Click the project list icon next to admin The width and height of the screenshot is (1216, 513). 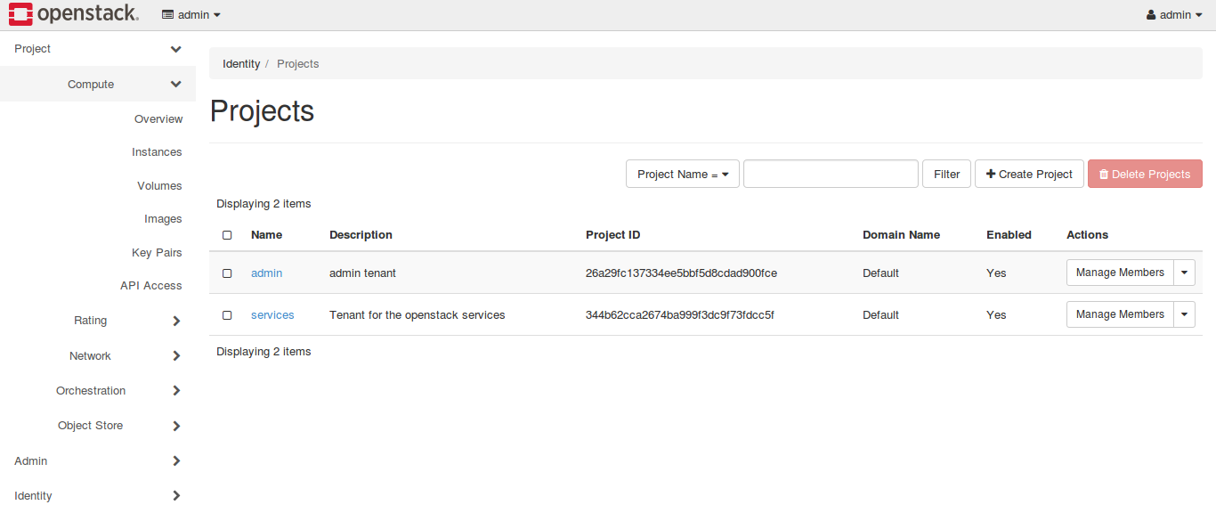[x=167, y=15]
